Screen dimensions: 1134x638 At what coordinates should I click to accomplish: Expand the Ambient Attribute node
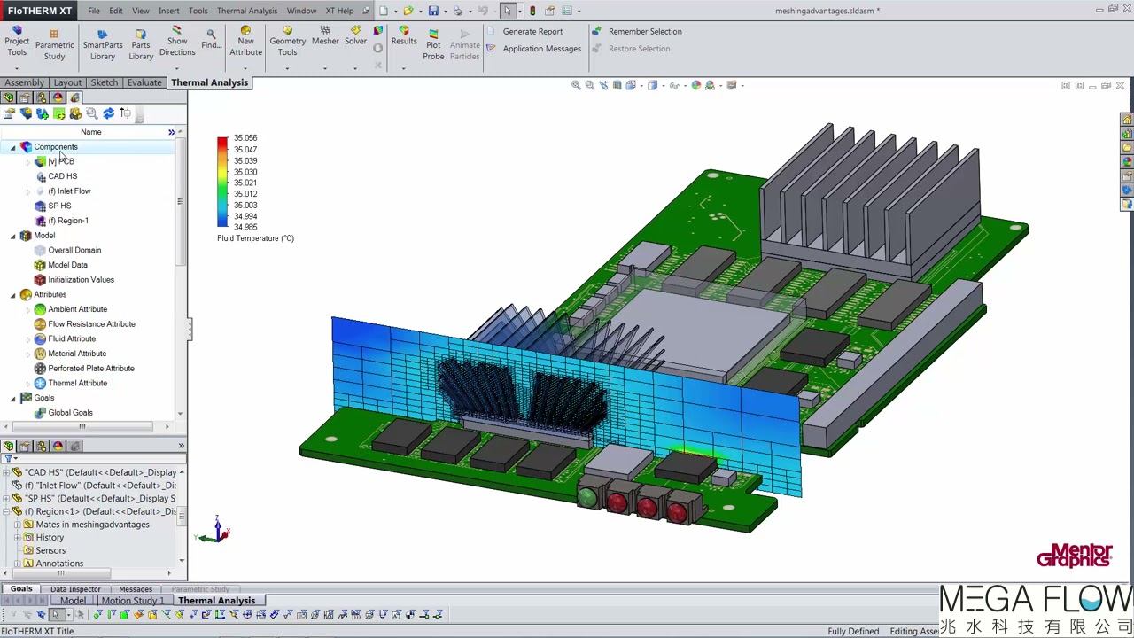27,309
